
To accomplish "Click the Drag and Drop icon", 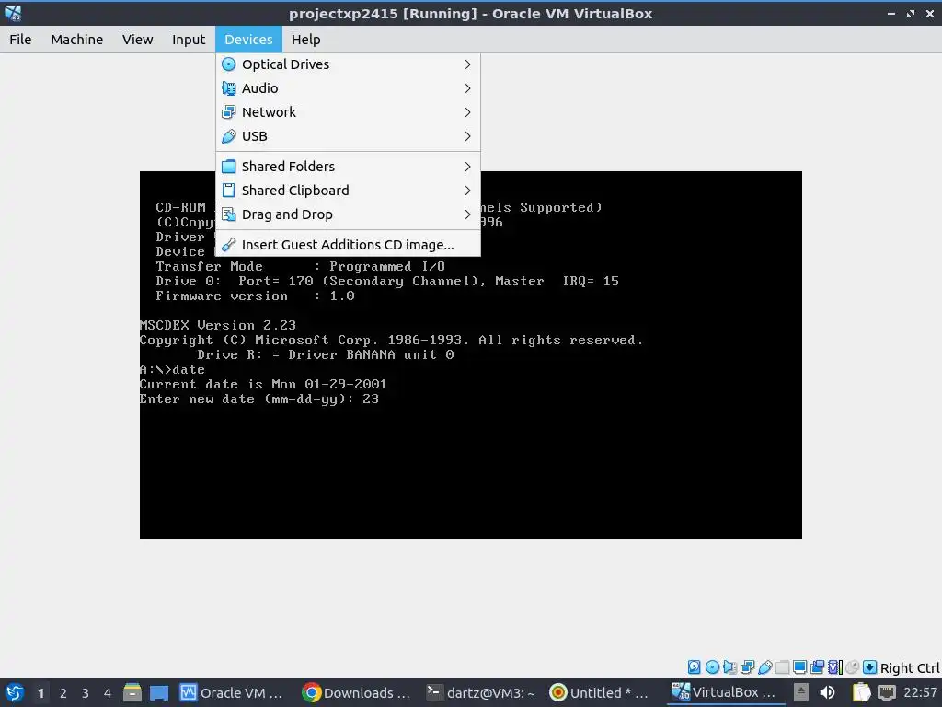I will tap(229, 214).
